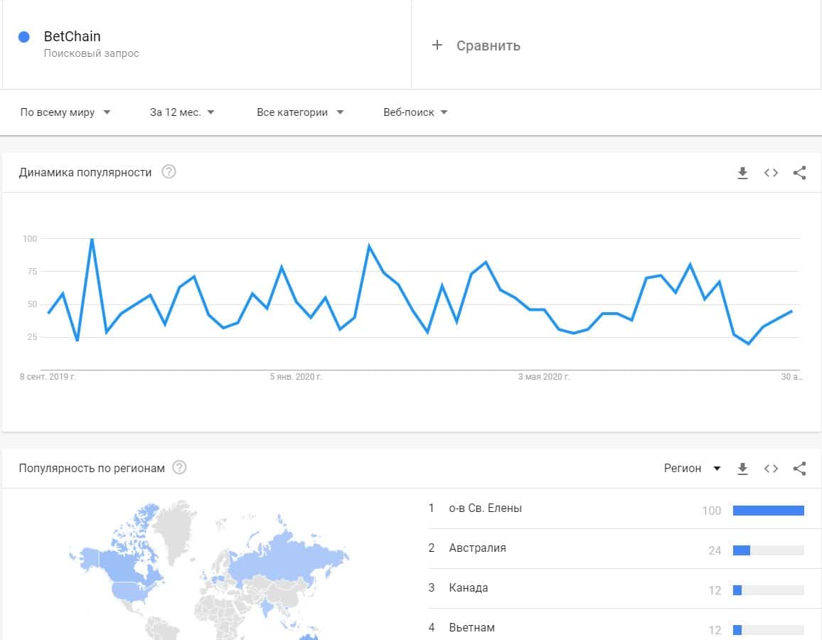Click help icon next to Популярность по регионам

click(x=179, y=468)
